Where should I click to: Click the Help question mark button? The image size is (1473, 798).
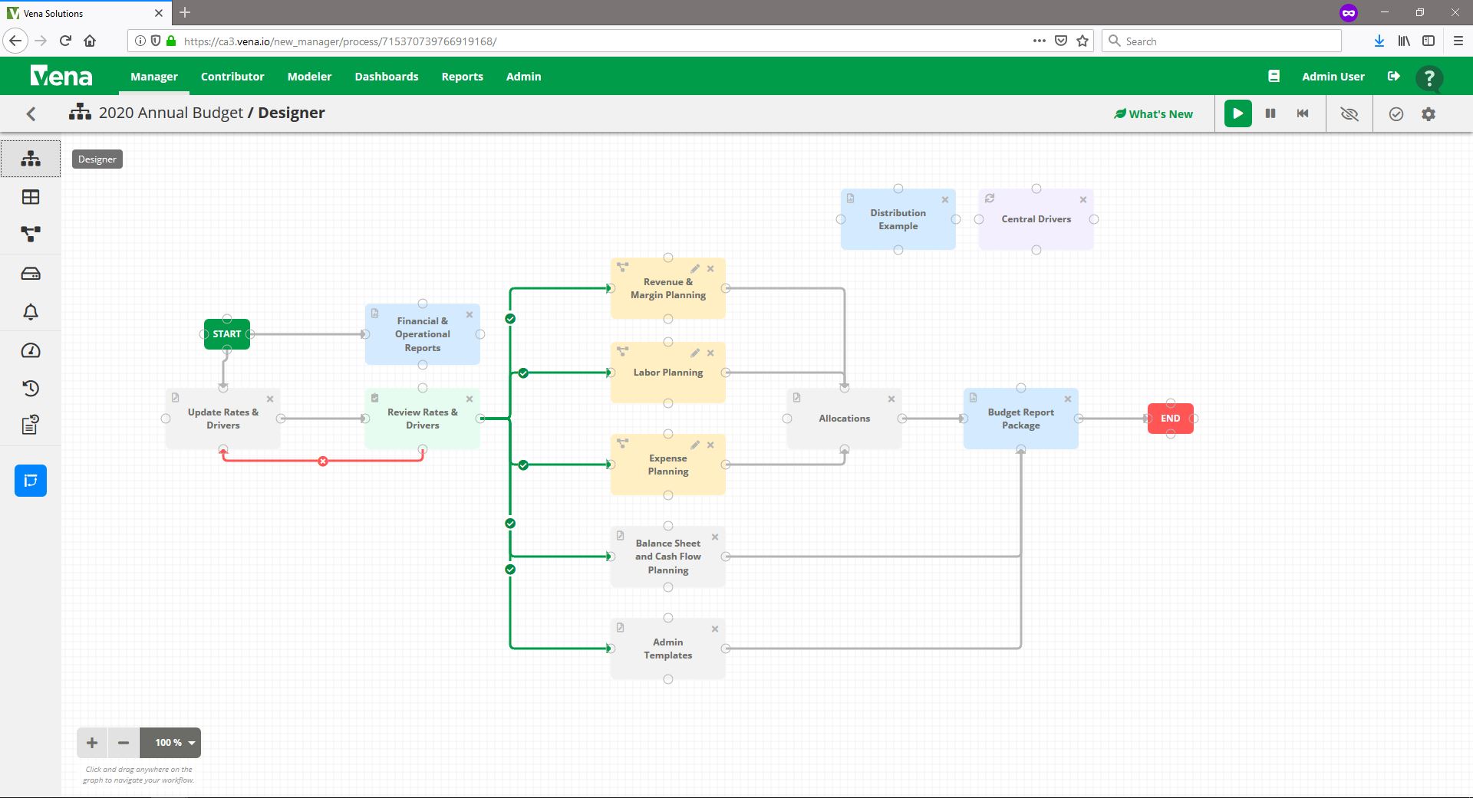pos(1429,76)
